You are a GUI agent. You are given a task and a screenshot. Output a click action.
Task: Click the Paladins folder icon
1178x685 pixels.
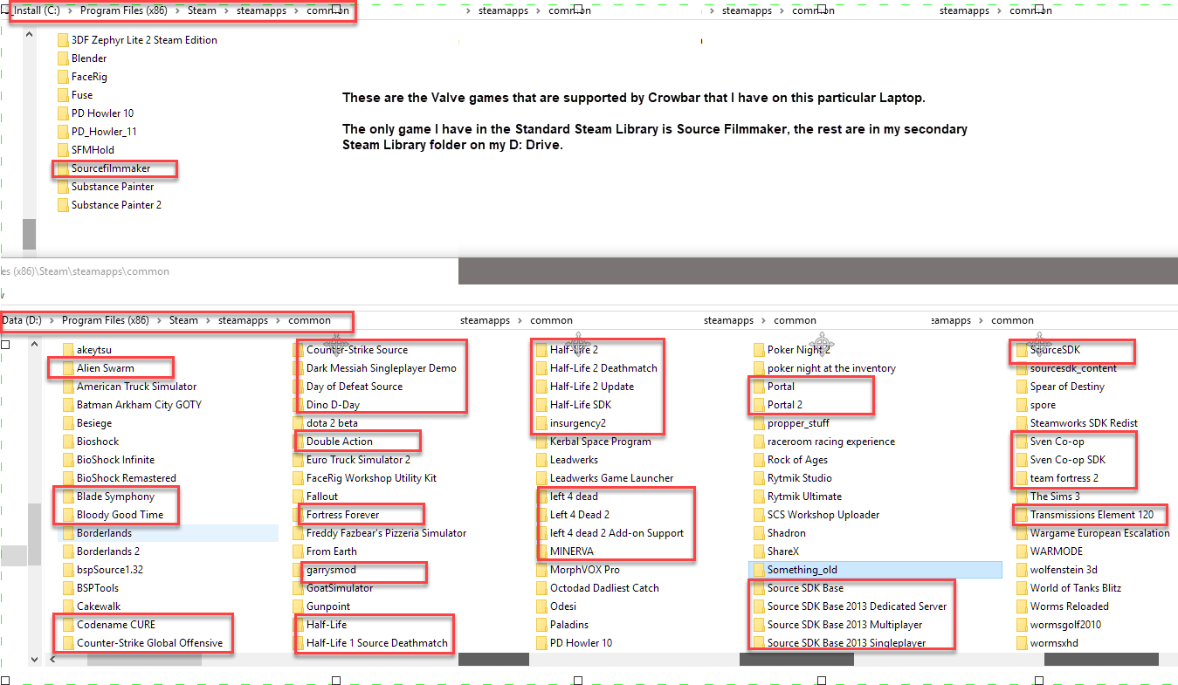[541, 625]
